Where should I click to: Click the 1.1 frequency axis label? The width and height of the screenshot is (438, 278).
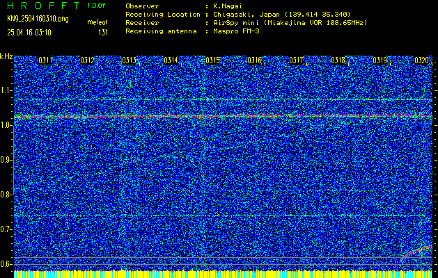pyautogui.click(x=6, y=90)
